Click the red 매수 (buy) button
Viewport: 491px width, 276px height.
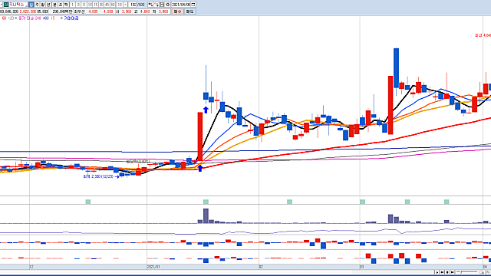178,11
